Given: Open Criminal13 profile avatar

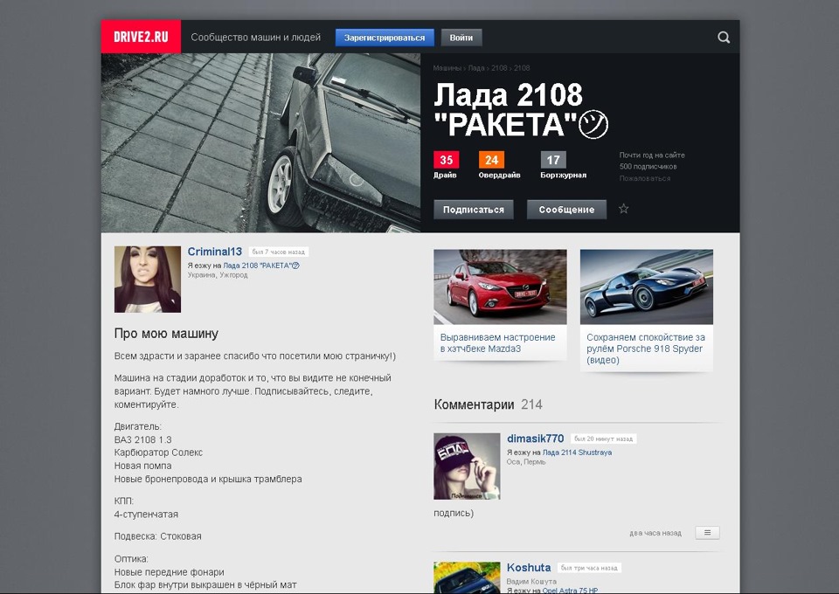Looking at the screenshot, I should point(148,279).
